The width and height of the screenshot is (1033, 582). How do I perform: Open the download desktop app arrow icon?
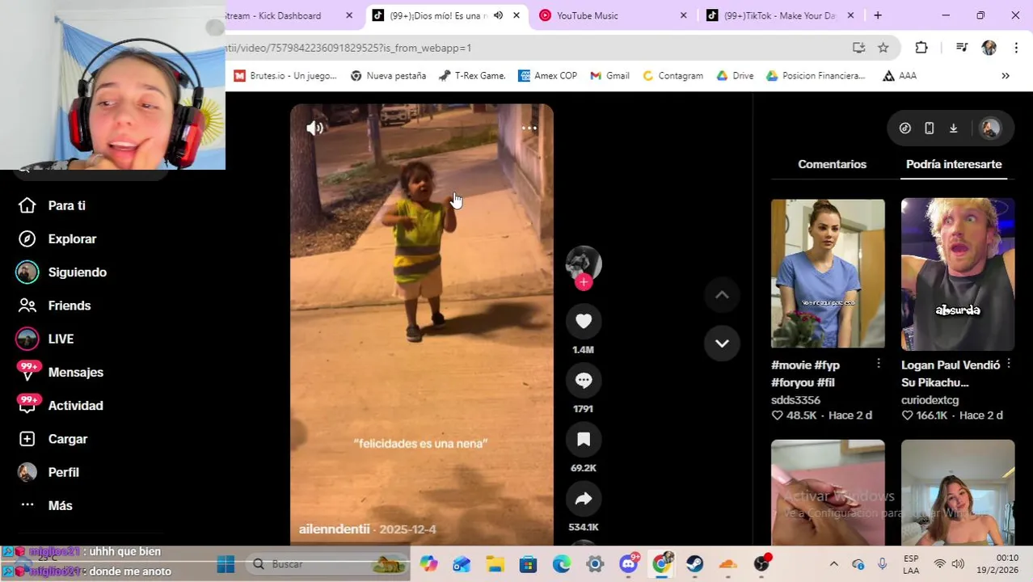tap(954, 128)
